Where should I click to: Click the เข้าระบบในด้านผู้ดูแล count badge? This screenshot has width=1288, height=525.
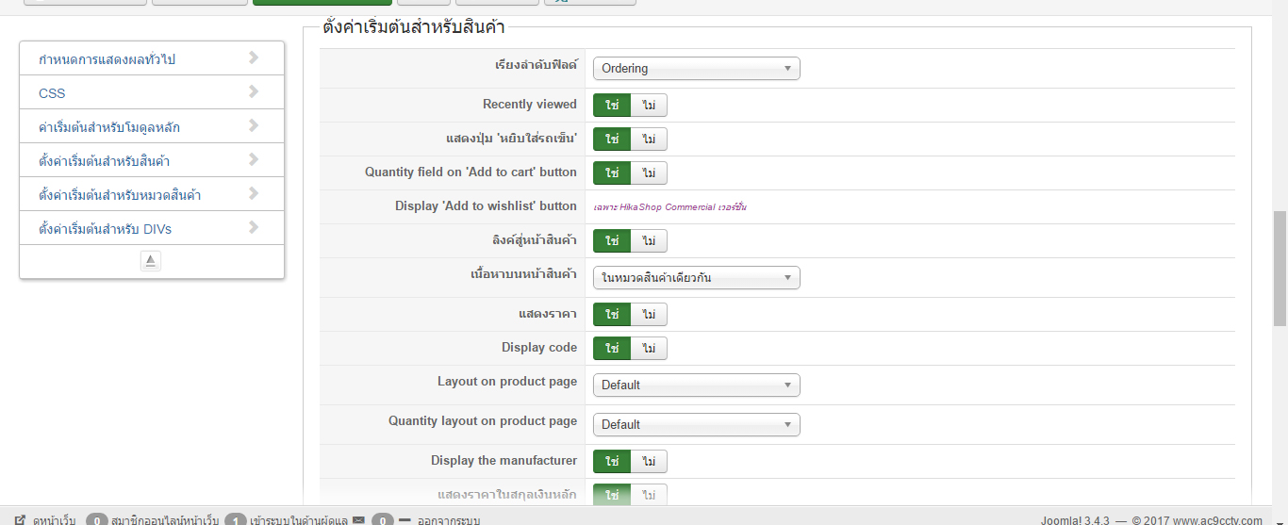coord(236,520)
